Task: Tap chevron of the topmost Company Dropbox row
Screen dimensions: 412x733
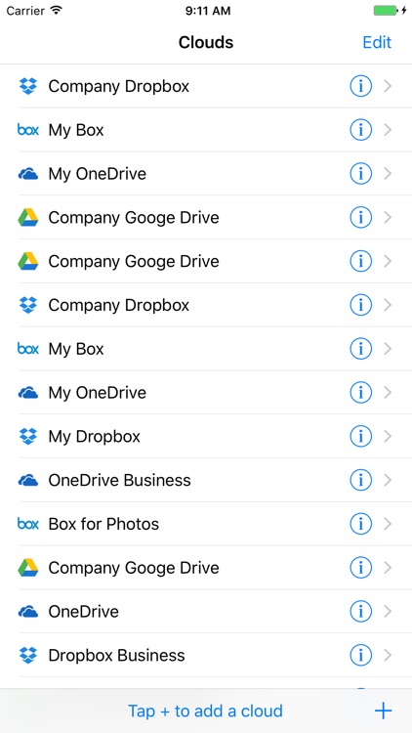Action: pos(388,86)
